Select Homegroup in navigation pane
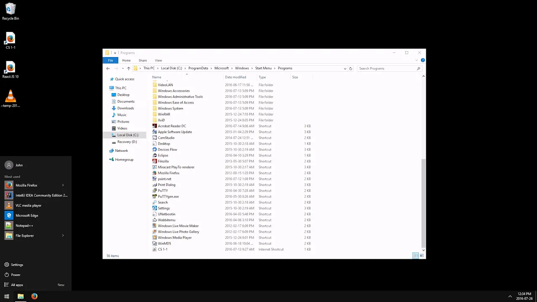This screenshot has width=537, height=302. tap(124, 159)
